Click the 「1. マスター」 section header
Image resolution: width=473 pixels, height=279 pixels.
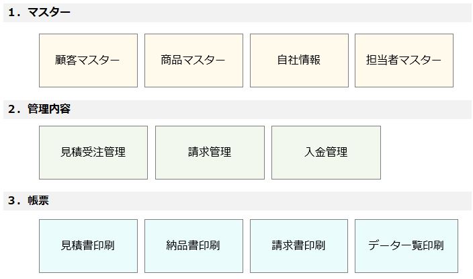(40, 13)
